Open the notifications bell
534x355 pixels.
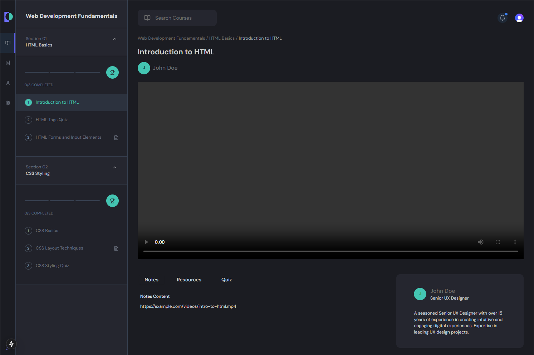pos(503,18)
